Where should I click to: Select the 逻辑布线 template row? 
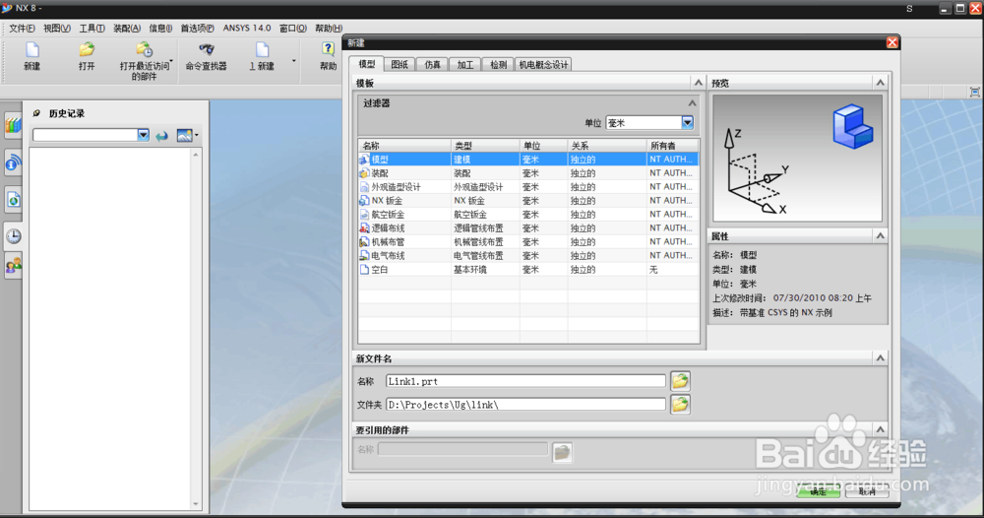(x=527, y=228)
